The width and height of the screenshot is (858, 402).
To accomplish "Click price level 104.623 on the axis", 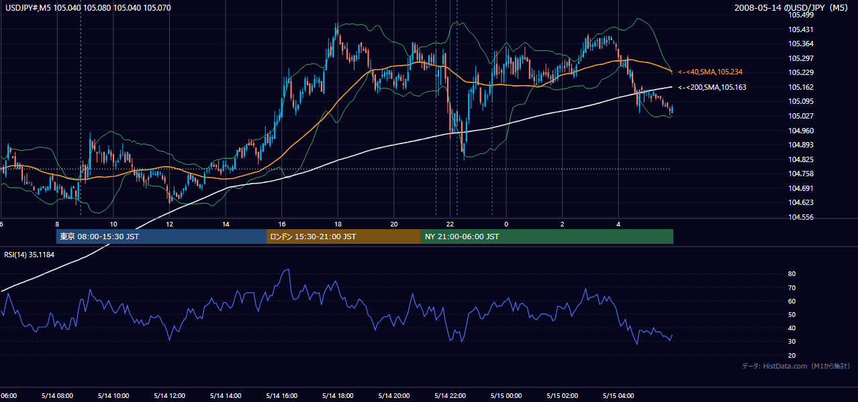I will pyautogui.click(x=801, y=202).
